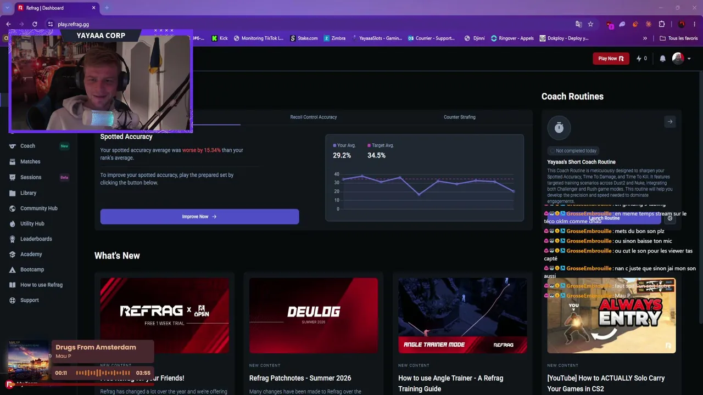Image resolution: width=703 pixels, height=395 pixels.
Task: Open Academy graduation cap icon
Action: tap(12, 255)
